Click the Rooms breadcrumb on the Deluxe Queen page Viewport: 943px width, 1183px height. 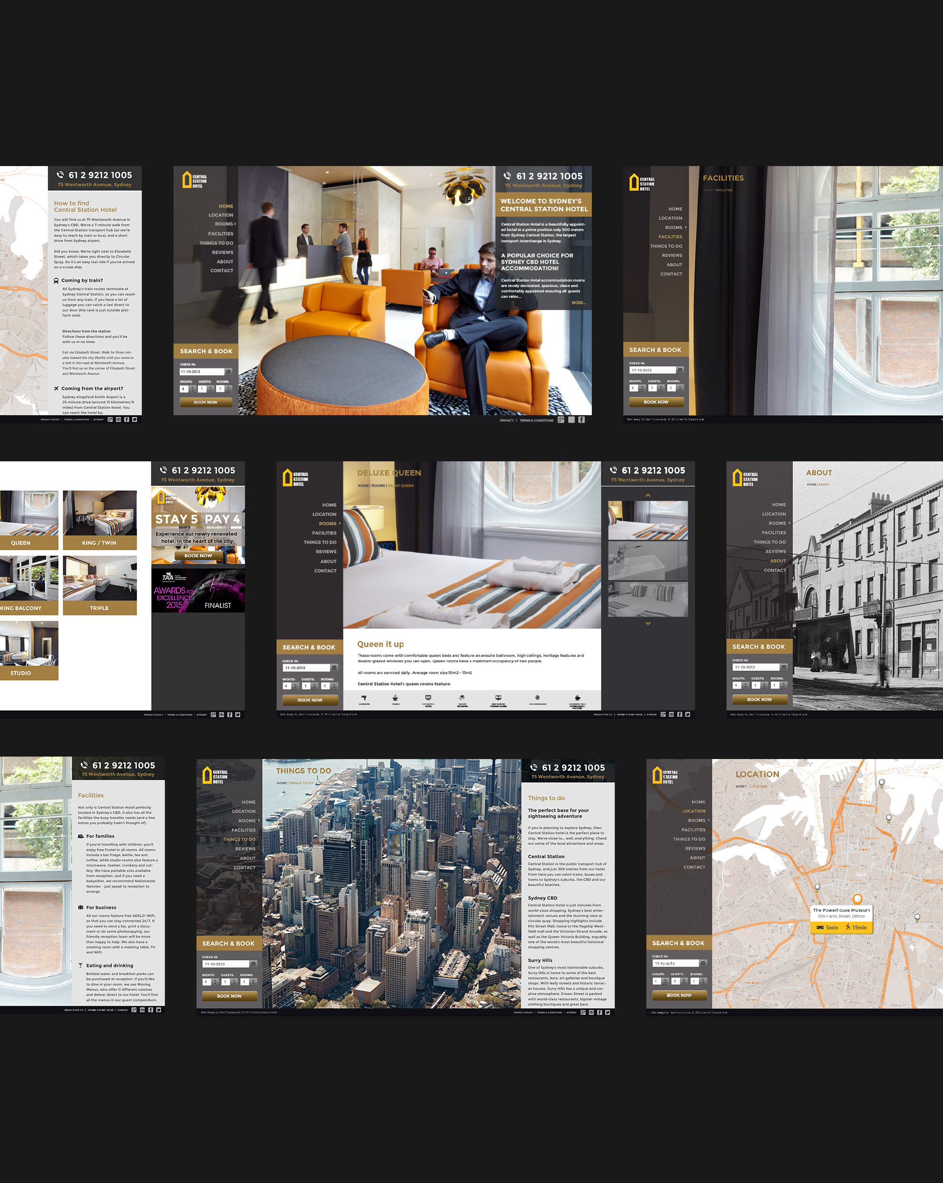[x=379, y=485]
